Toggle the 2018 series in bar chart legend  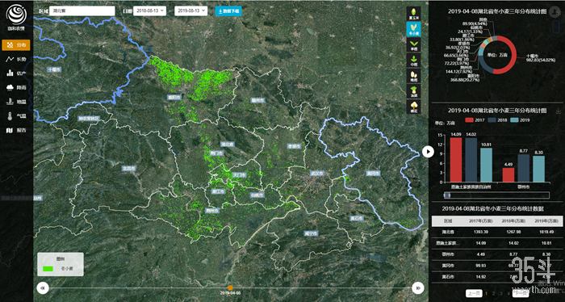[x=497, y=120]
